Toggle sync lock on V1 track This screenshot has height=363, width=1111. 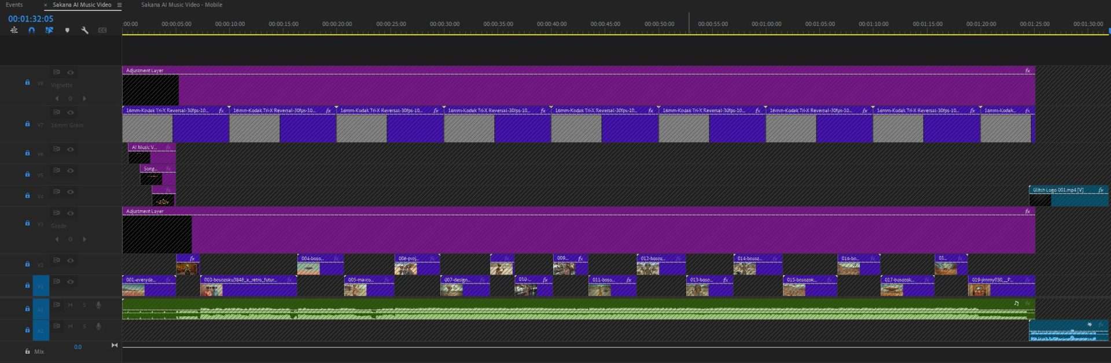click(x=57, y=281)
